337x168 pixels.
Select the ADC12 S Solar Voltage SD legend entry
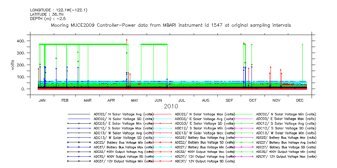pos(286,128)
